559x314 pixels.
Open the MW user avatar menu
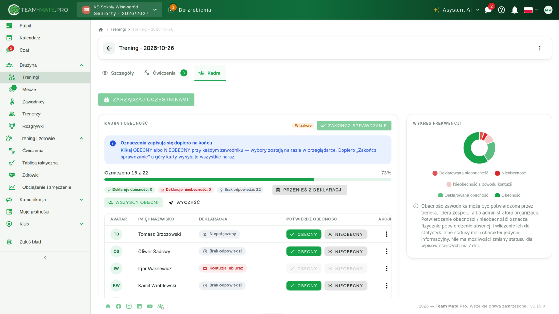click(x=548, y=10)
